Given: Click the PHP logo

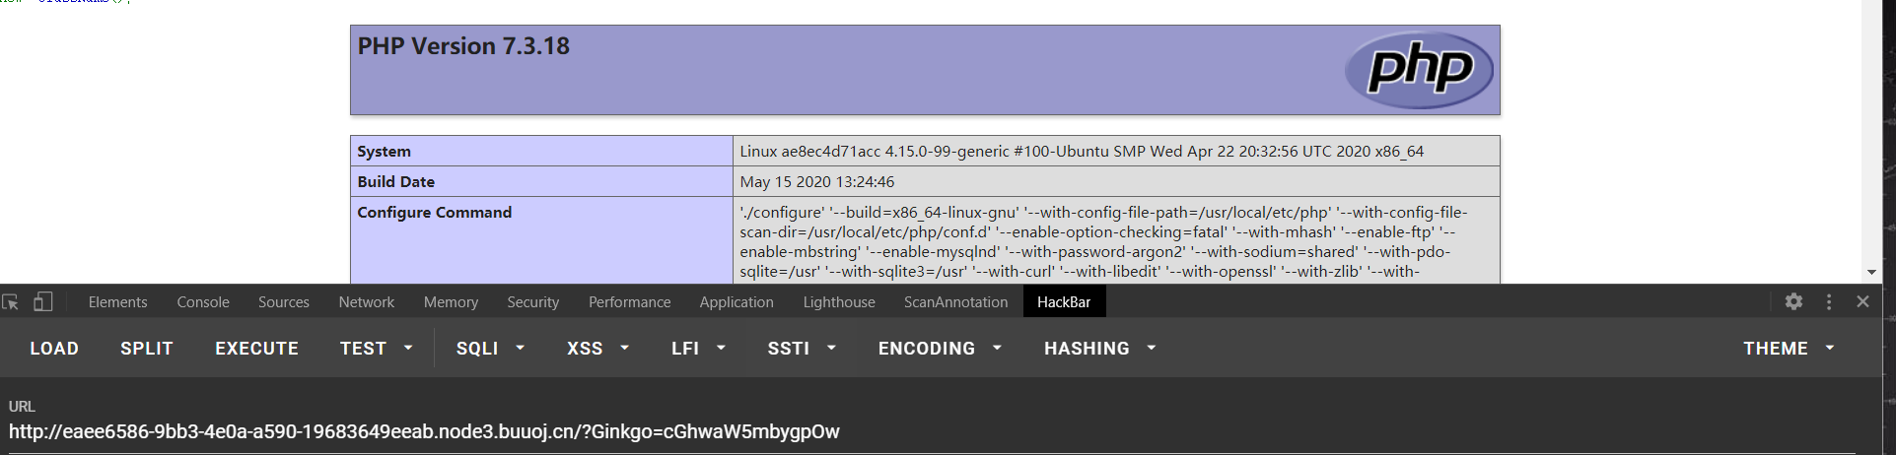Looking at the screenshot, I should click(1420, 70).
